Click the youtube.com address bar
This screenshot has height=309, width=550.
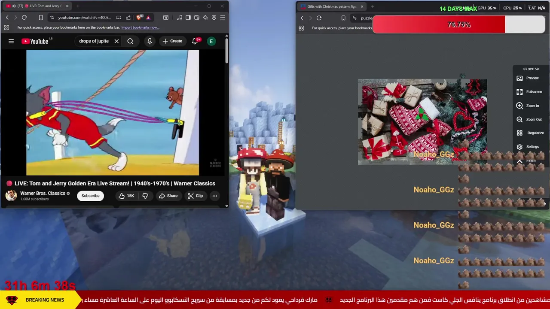point(85,18)
